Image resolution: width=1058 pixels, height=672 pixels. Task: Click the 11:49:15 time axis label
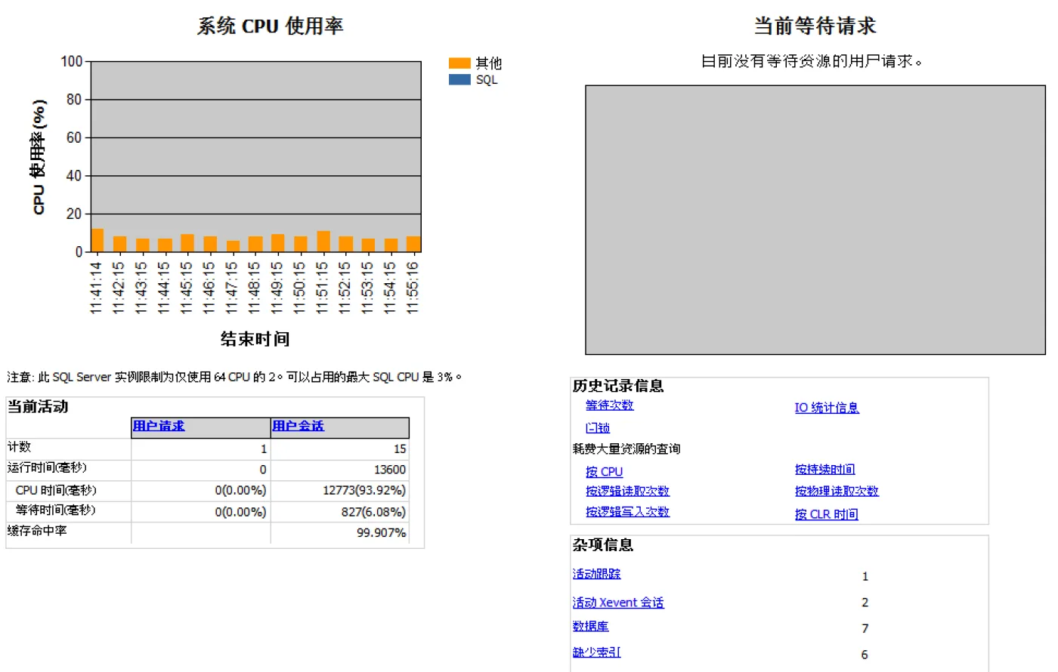click(x=277, y=288)
